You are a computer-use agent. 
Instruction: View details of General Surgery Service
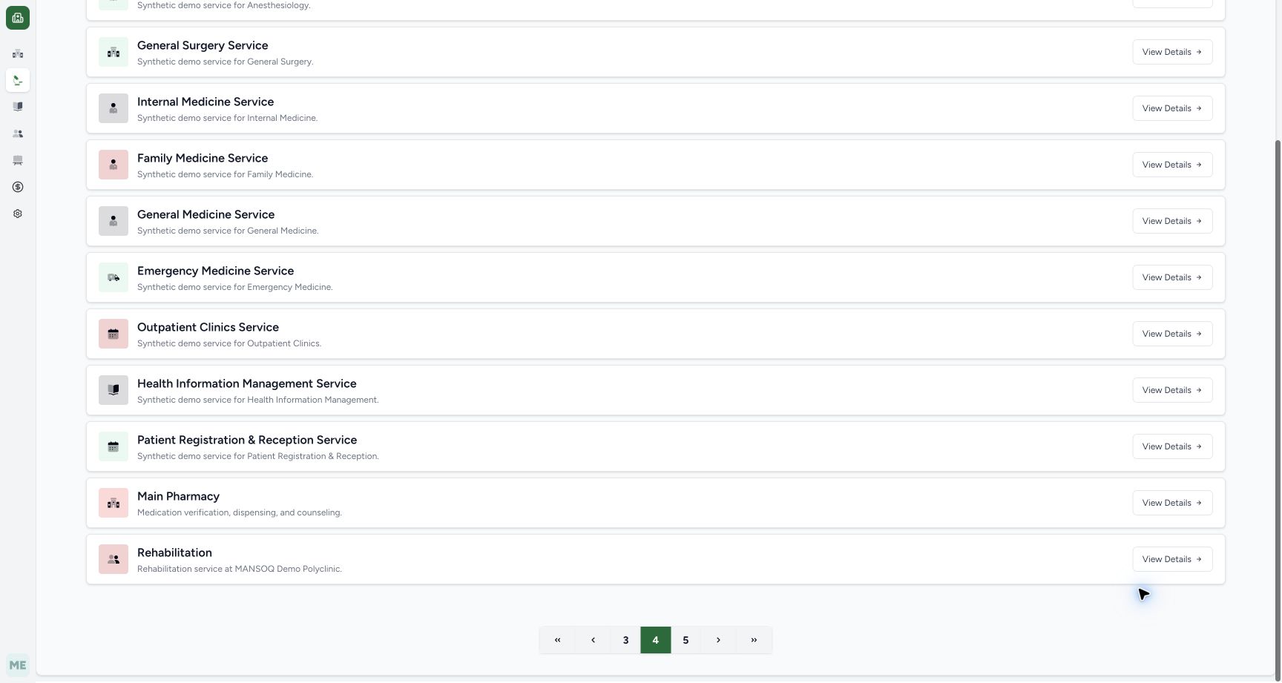pos(1172,52)
